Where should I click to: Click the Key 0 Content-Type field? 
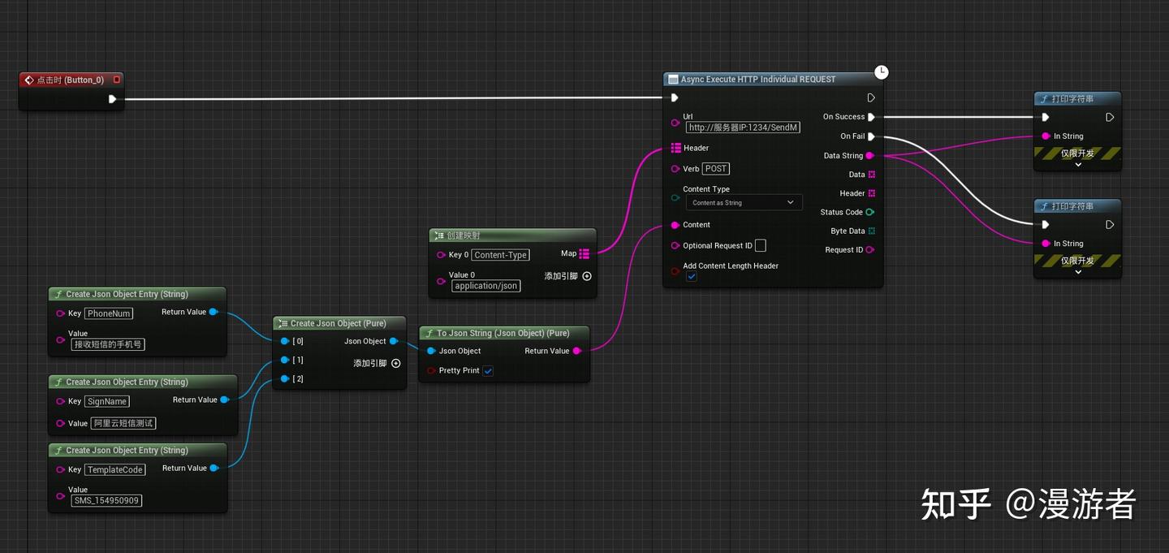[501, 255]
